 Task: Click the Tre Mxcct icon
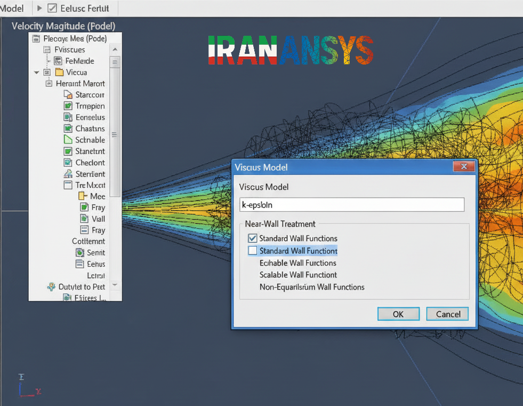[x=68, y=185]
